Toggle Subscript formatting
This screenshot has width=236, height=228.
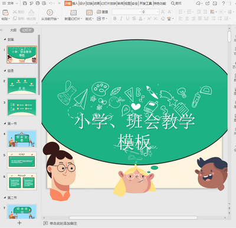(156, 19)
